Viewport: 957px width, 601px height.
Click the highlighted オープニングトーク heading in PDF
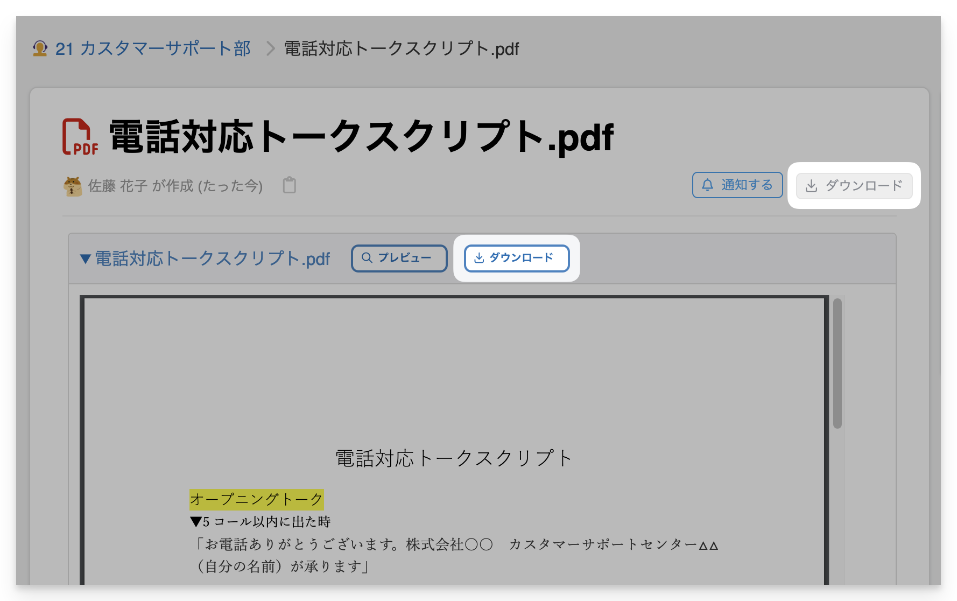click(256, 499)
